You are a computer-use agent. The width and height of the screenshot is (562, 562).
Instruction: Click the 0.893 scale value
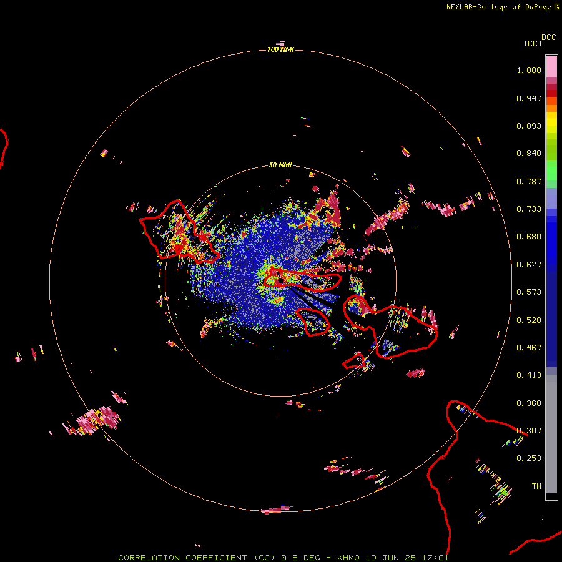click(529, 126)
